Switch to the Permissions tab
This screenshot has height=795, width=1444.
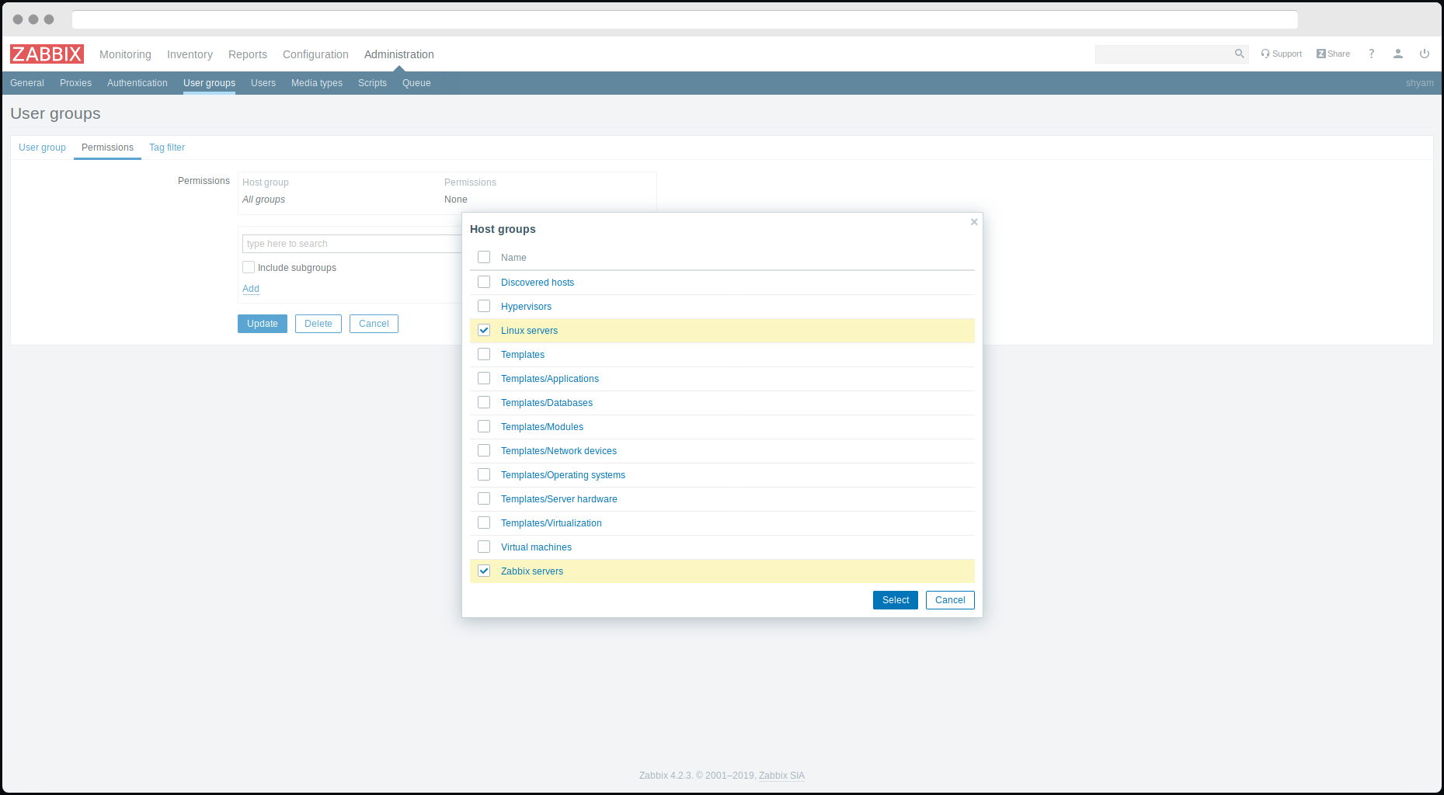(107, 148)
